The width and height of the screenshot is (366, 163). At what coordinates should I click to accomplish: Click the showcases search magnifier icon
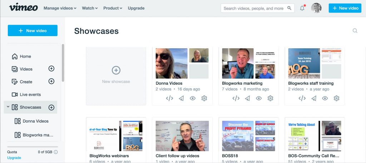355,31
